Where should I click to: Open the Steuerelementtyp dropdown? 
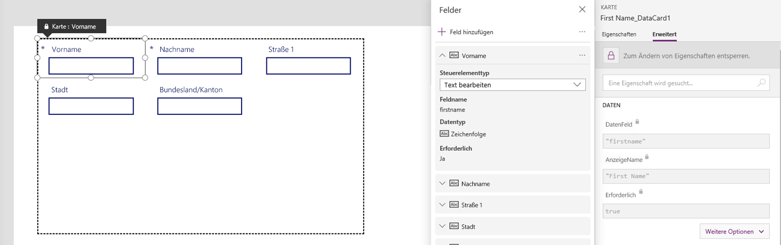click(x=513, y=85)
